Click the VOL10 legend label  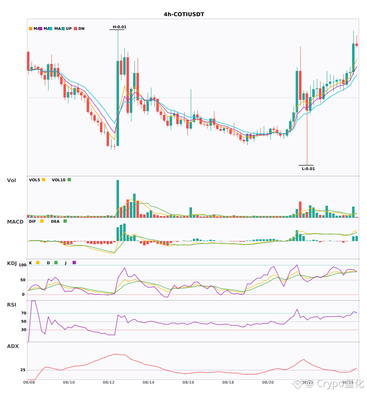coord(58,180)
